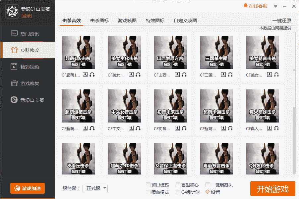
Task: Preview CF超萌1... sound with headphone icon
Action: 92,75
